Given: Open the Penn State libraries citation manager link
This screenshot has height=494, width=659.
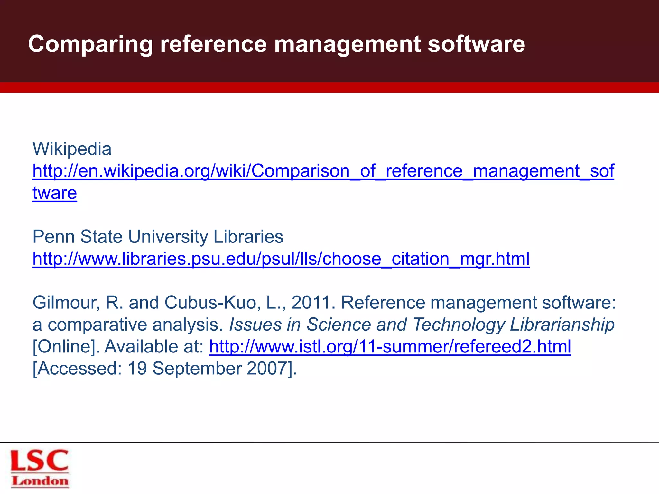Looking at the screenshot, I should [x=281, y=259].
